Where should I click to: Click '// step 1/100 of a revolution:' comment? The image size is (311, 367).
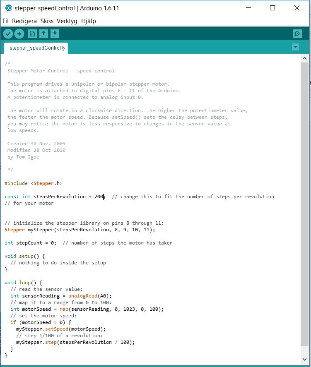60,336
